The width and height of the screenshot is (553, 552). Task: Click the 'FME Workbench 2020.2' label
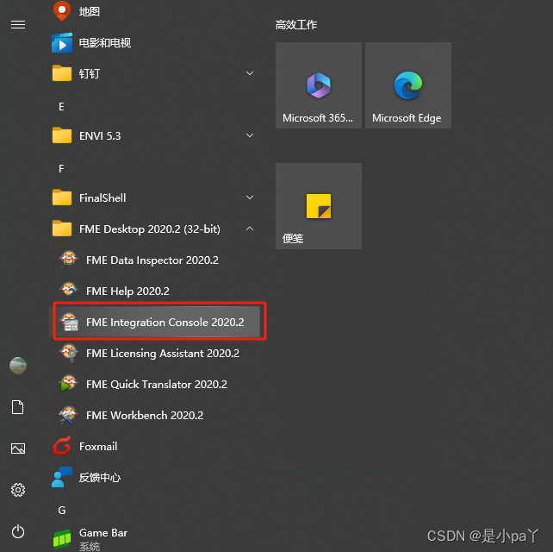click(x=145, y=416)
